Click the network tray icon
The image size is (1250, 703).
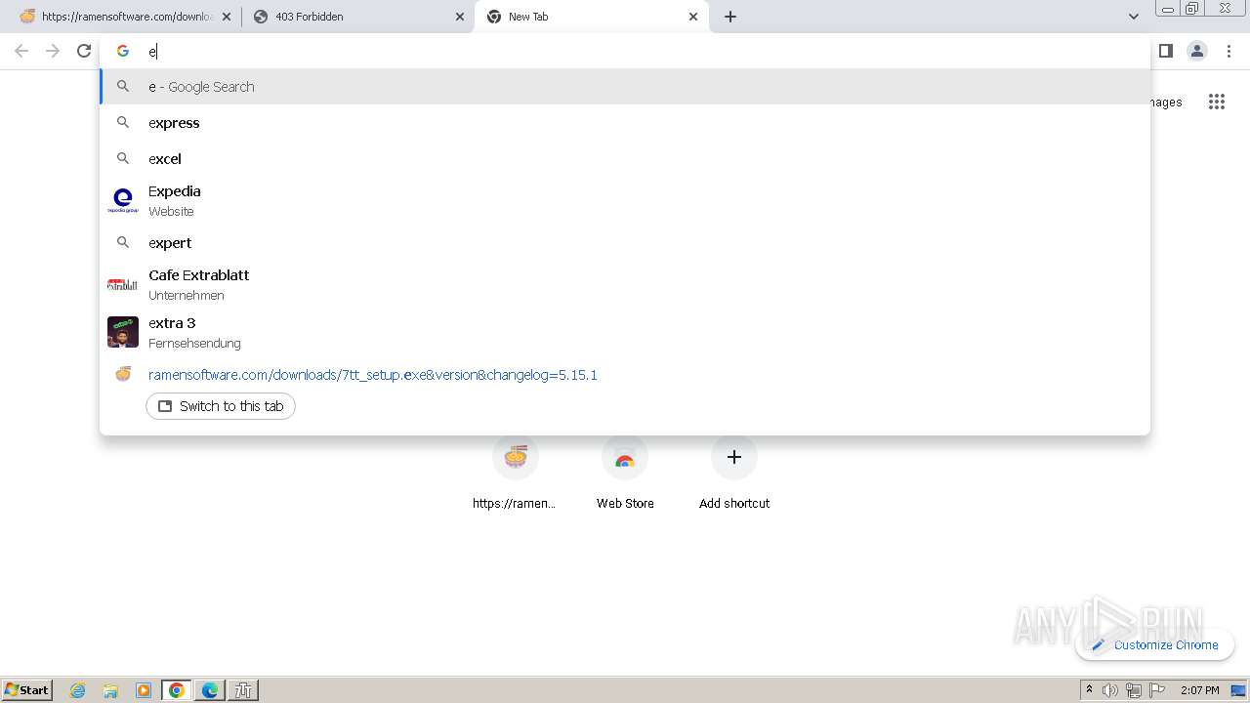(x=1134, y=690)
